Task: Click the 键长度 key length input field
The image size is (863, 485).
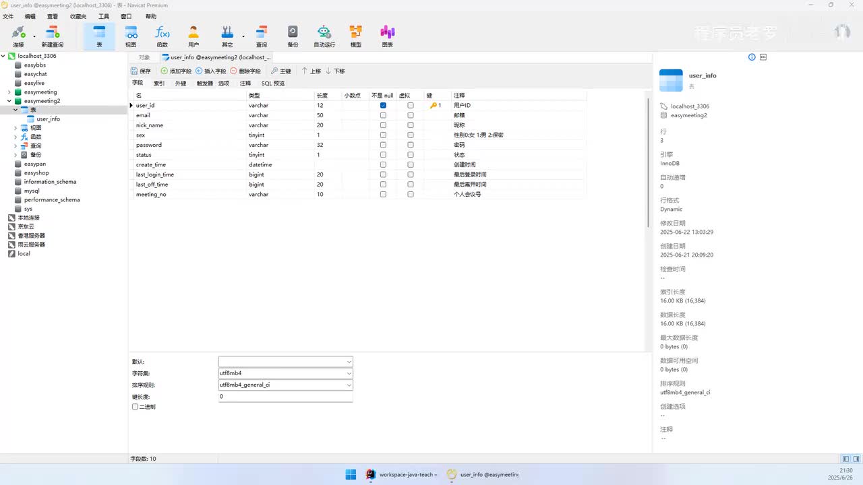Action: tap(285, 397)
